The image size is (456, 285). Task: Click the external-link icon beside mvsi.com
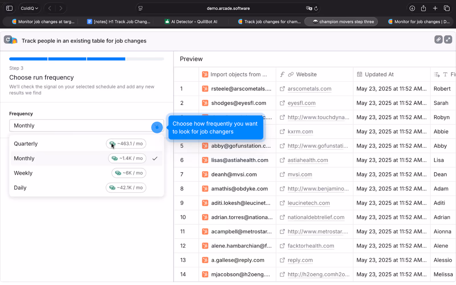(282, 174)
